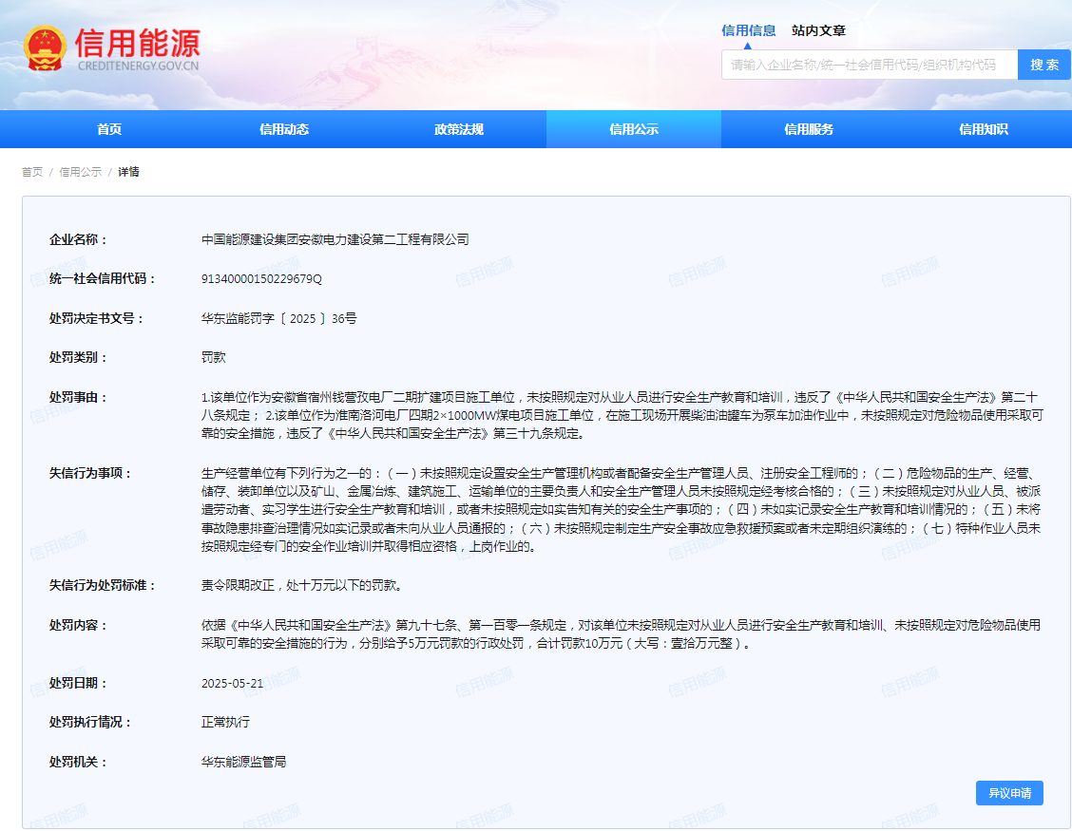This screenshot has width=1072, height=831.
Task: Click the 企业名称 field label
Action: tap(78, 240)
